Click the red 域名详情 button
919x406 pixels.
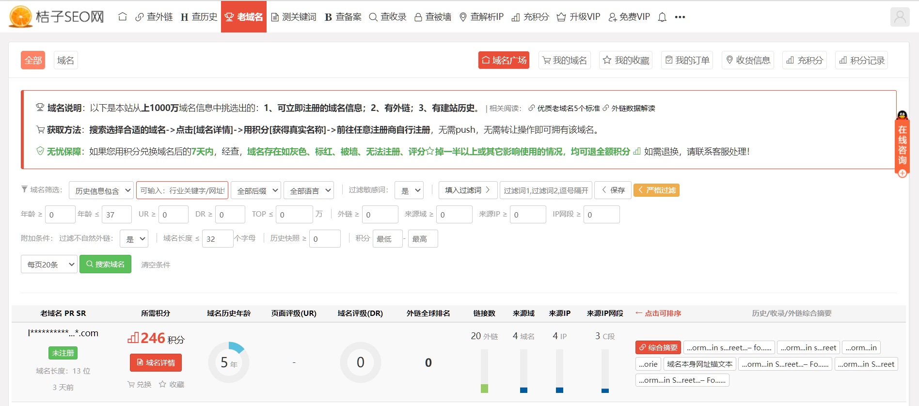(x=156, y=362)
